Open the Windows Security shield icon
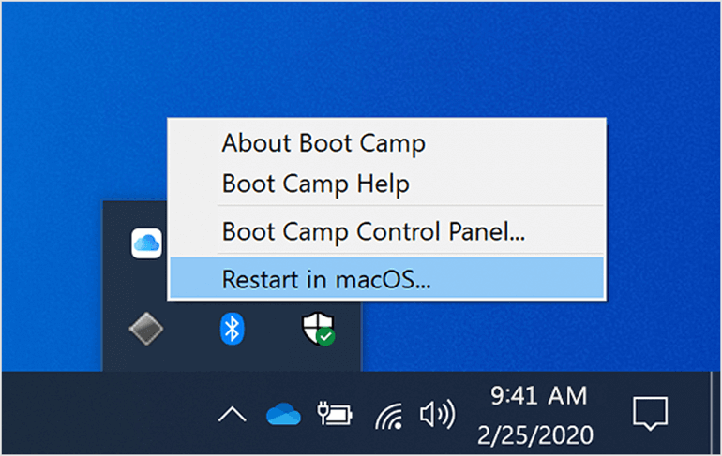Image resolution: width=722 pixels, height=456 pixels. [x=317, y=328]
